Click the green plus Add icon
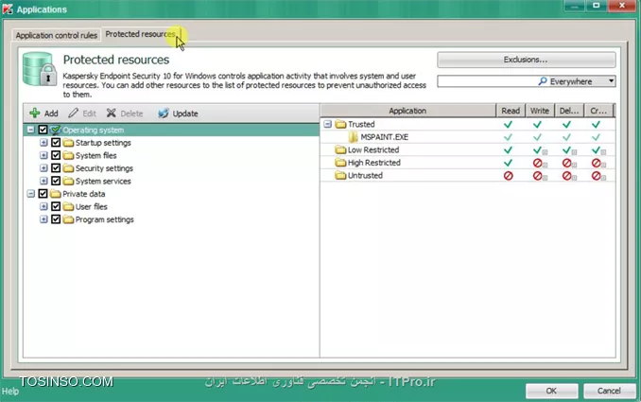The width and height of the screenshot is (641, 402). (35, 113)
